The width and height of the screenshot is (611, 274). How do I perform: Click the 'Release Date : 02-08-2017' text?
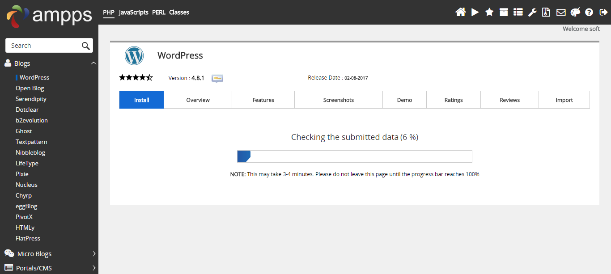coord(338,78)
